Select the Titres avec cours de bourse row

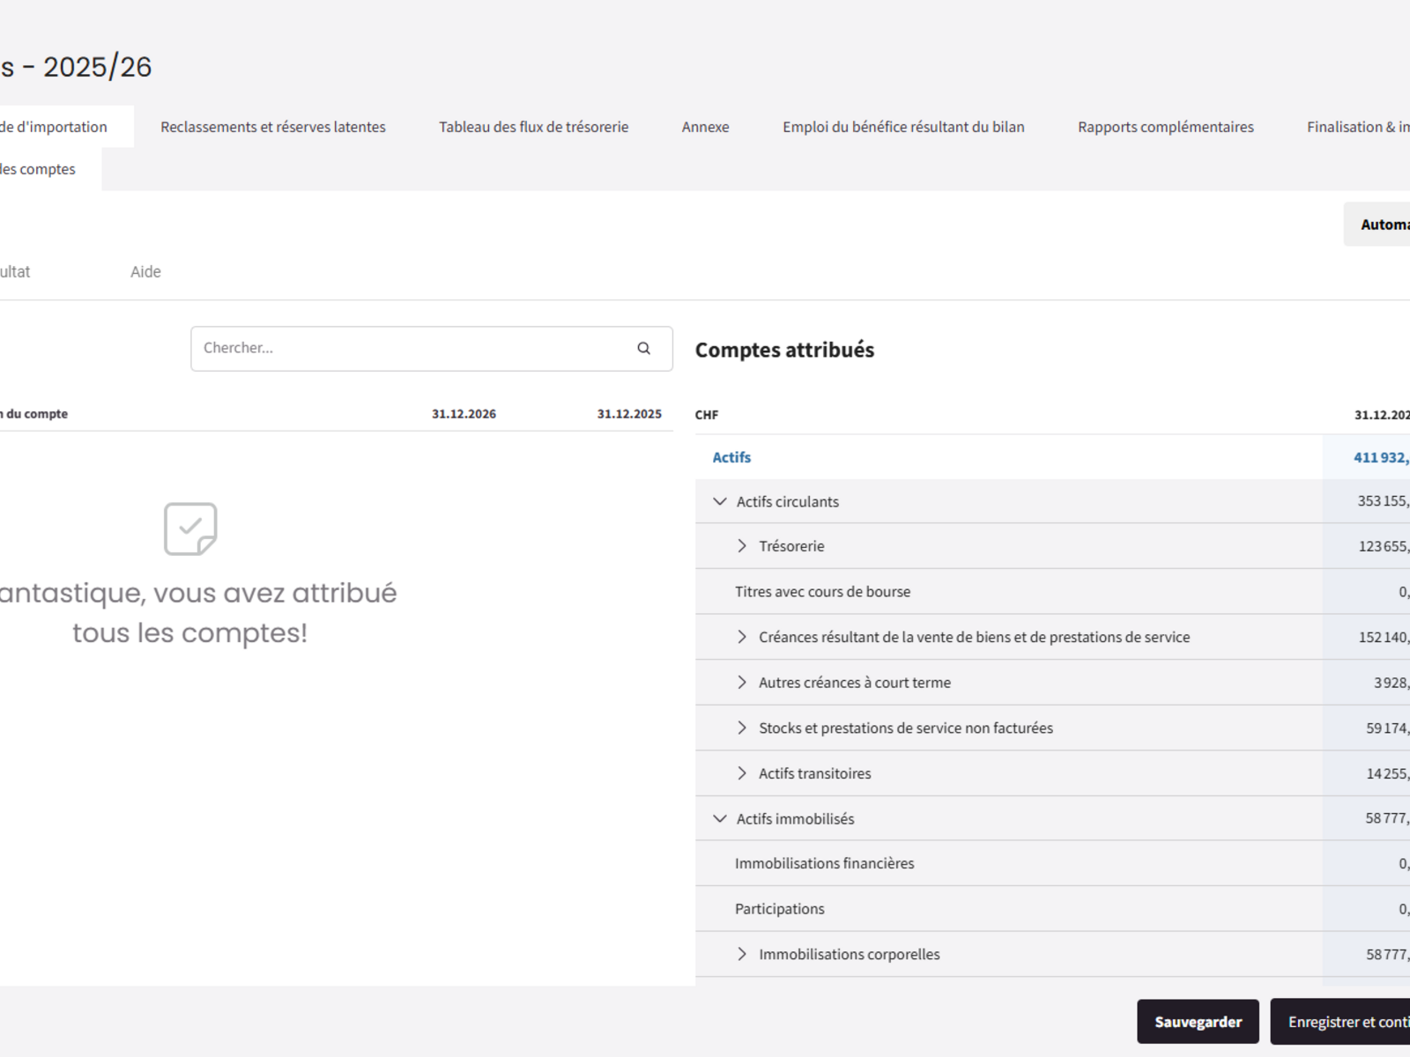[822, 592]
